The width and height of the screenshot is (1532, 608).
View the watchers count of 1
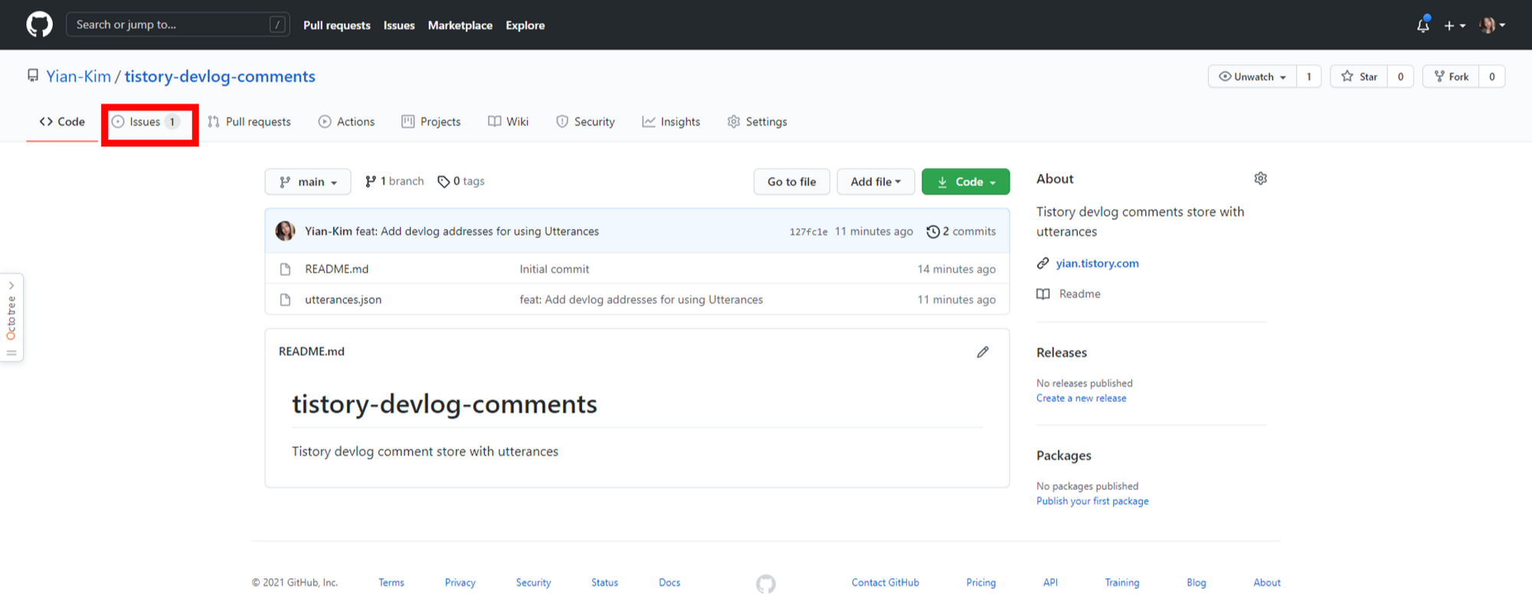point(1308,77)
